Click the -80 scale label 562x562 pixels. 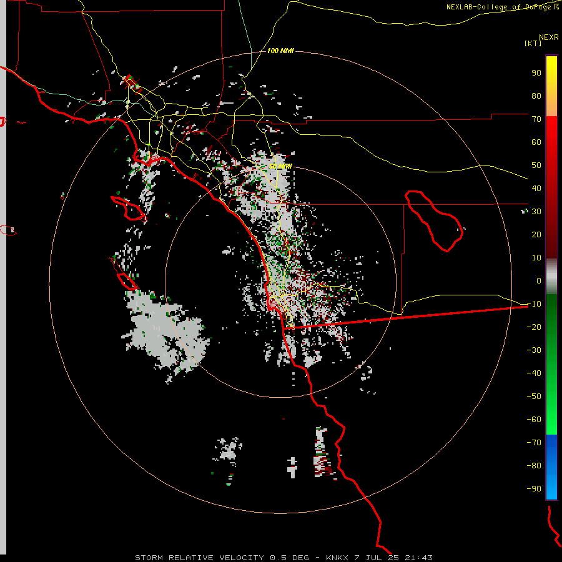534,466
